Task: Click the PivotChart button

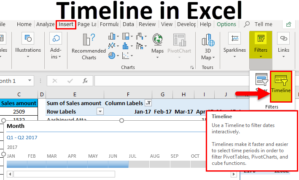Action: point(179,46)
